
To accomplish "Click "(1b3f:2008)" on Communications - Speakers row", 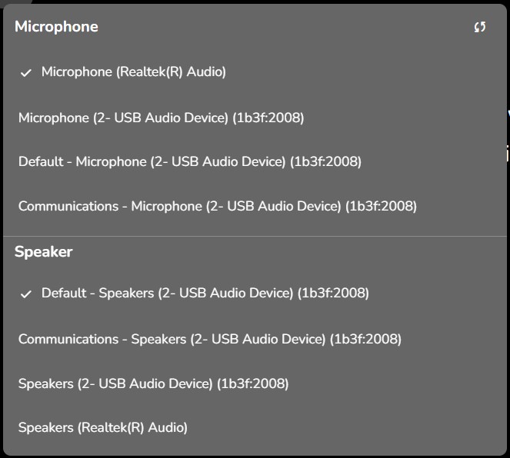I will pyautogui.click(x=365, y=338).
